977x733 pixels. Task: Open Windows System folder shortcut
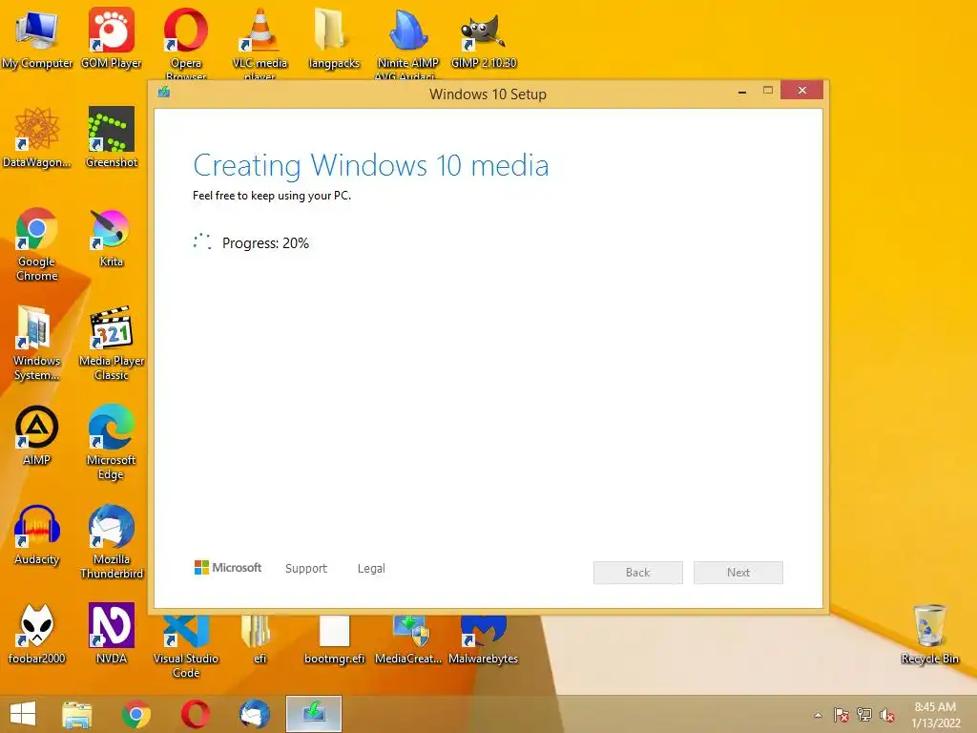(x=36, y=343)
